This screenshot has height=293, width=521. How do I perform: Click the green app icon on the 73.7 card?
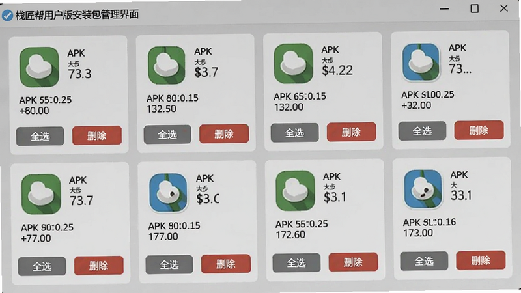point(41,194)
